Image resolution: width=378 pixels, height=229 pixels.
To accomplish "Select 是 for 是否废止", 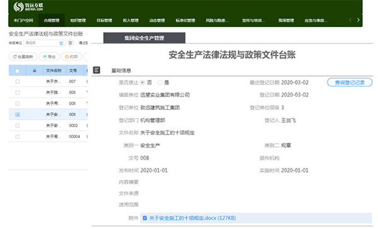I will (159, 83).
